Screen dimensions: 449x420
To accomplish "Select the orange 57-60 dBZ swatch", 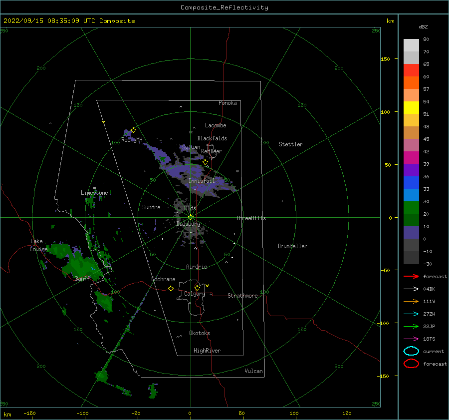I will [x=411, y=82].
